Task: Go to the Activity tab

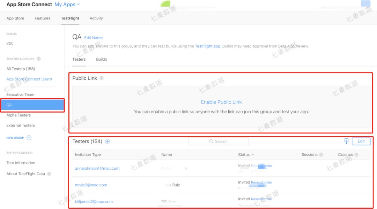Action: point(96,18)
